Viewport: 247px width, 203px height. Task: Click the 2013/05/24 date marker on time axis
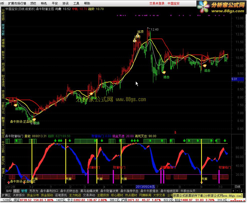(145, 187)
